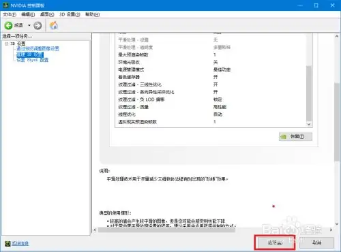This screenshot has height=252, width=341.
Task: Select the 虚拟现实预渲染帧数 row
Action: pos(211,122)
